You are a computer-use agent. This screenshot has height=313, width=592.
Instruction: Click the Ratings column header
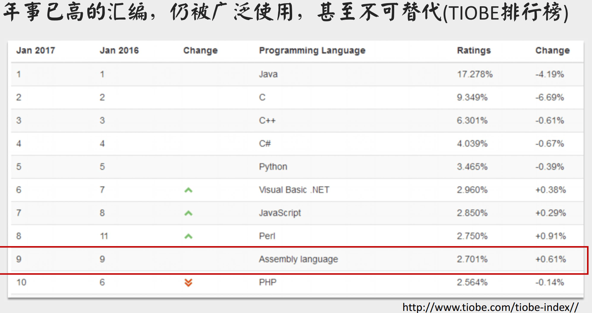(x=474, y=51)
